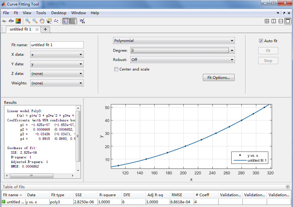This screenshot has width=293, height=207.
Task: Open the X data dropdown
Action: coord(57,55)
